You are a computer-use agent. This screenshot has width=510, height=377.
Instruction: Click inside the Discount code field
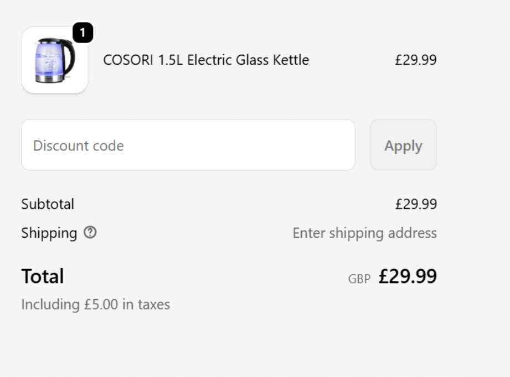188,145
